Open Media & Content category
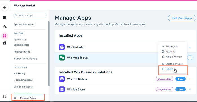The image size is (197, 102). click(x=23, y=80)
